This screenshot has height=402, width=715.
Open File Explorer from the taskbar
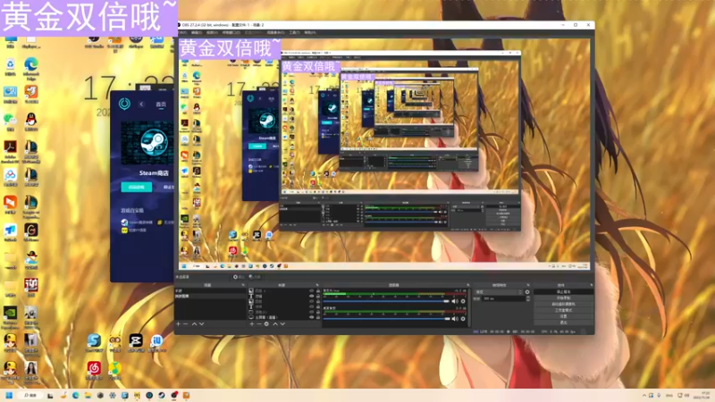pyautogui.click(x=88, y=395)
